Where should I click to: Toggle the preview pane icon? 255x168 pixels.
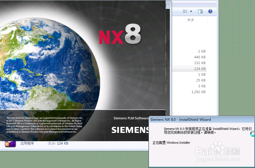tap(200, 11)
